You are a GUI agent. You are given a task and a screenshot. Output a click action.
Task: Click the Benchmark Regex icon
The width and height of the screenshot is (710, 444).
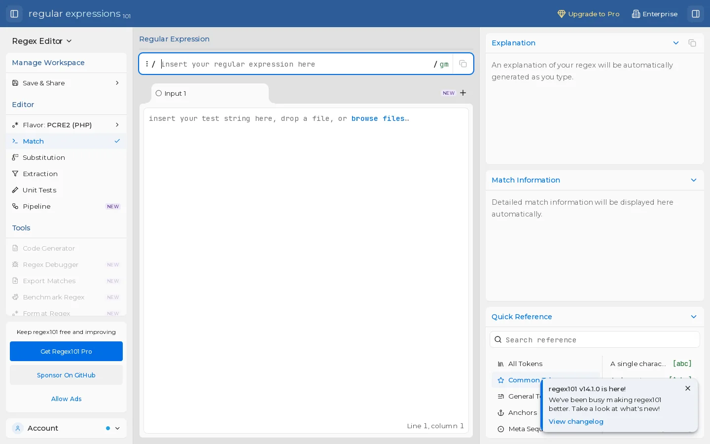(15, 297)
